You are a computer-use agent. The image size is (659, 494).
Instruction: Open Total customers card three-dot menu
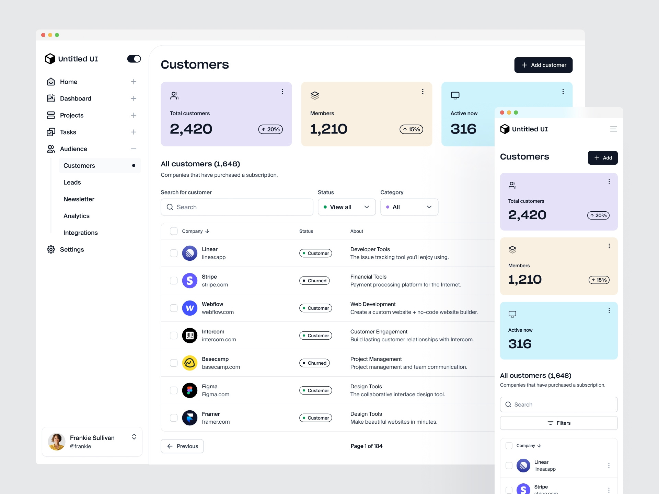point(282,92)
